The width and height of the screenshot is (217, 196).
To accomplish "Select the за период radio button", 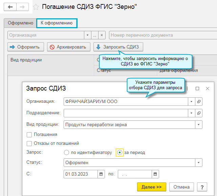I will click(120, 153).
